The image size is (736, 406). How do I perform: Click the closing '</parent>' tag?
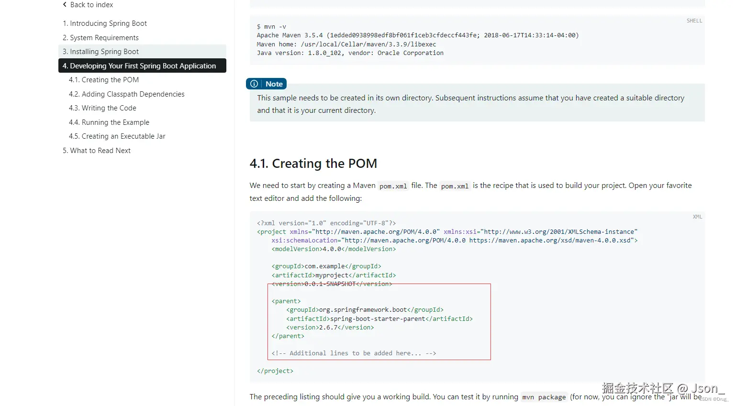[x=288, y=336]
